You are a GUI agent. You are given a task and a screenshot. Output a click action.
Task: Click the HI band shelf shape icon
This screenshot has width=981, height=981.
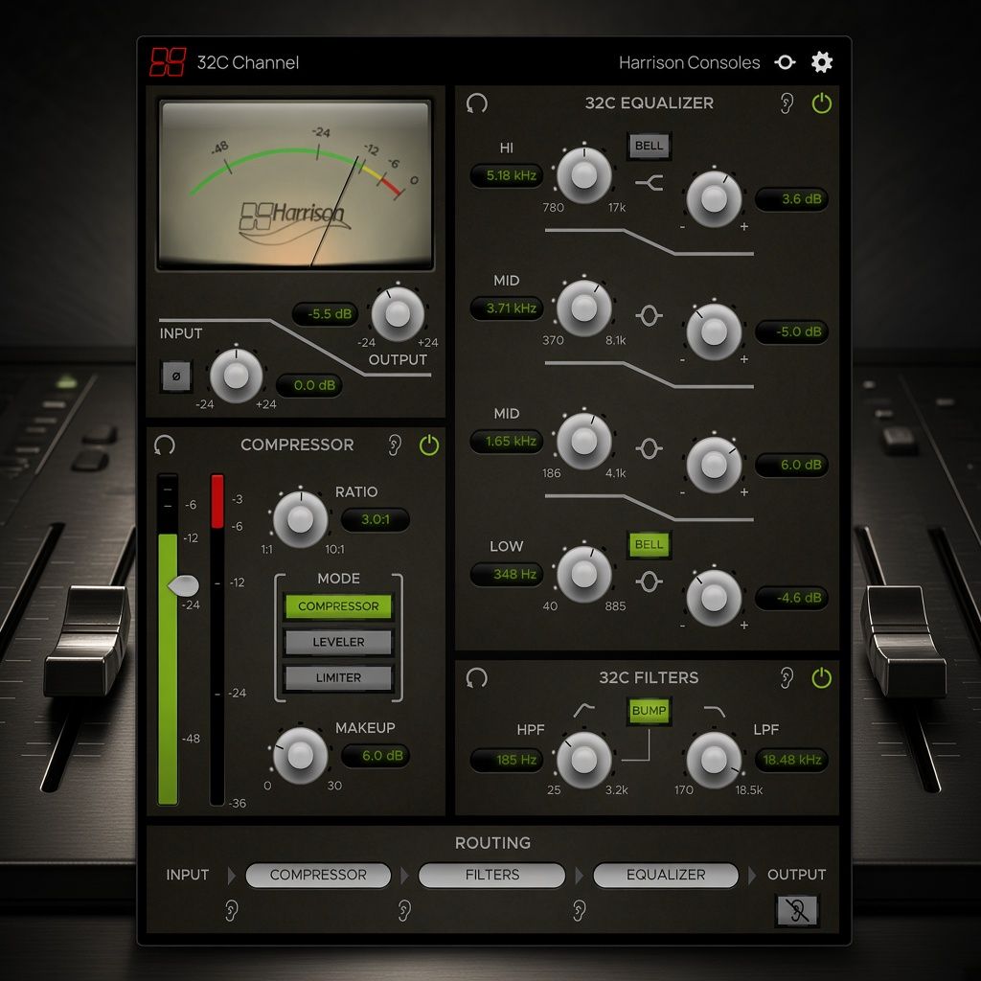click(x=649, y=183)
